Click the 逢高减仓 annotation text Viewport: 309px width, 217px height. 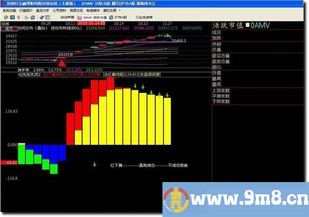147,165
